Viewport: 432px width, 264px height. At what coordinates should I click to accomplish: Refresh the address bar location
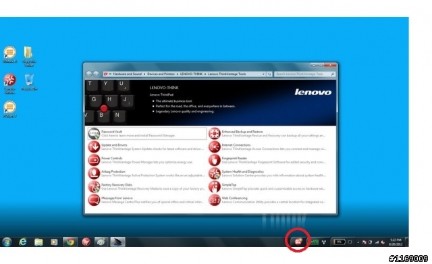[269, 74]
